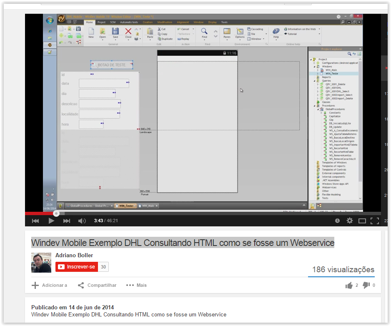Skip to the next video

click(x=67, y=221)
